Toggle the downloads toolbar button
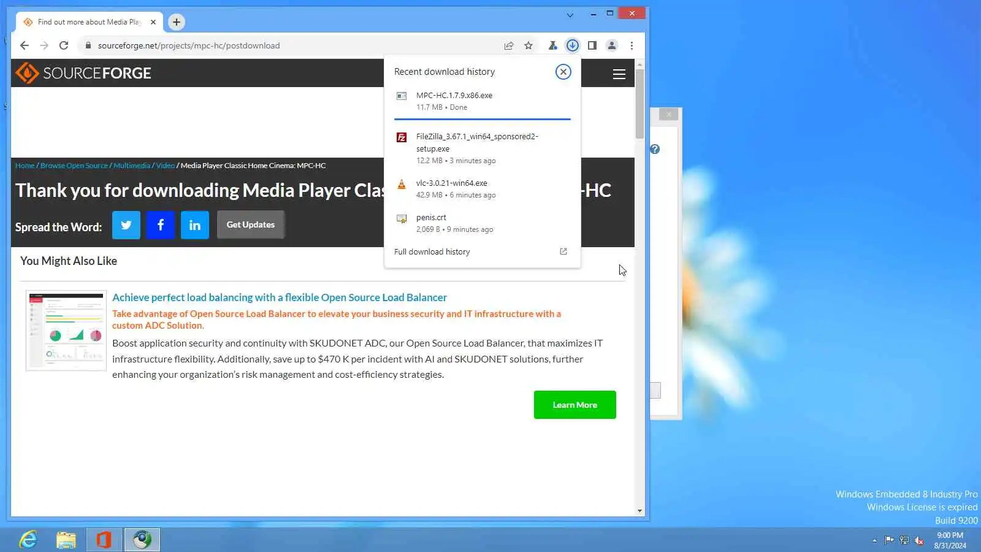The width and height of the screenshot is (981, 552). [x=572, y=45]
